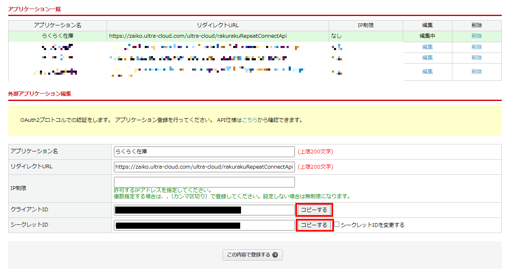
Task: Select the クライアントID value field
Action: [x=204, y=210]
